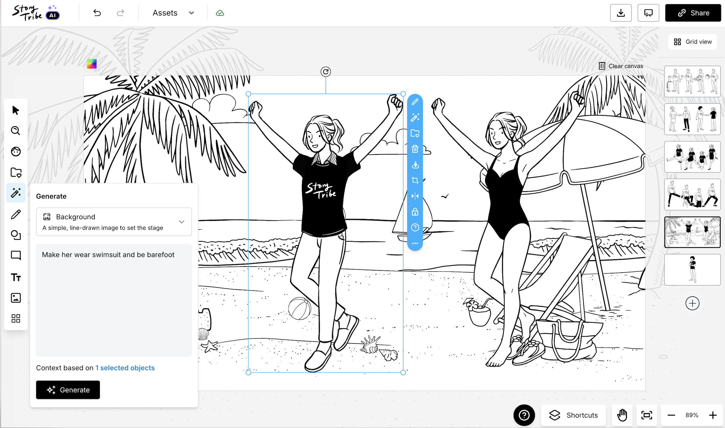
Task: Toggle the hand pan tool
Action: (622, 415)
